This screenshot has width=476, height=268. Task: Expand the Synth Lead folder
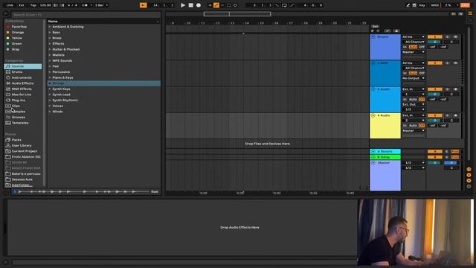50,95
